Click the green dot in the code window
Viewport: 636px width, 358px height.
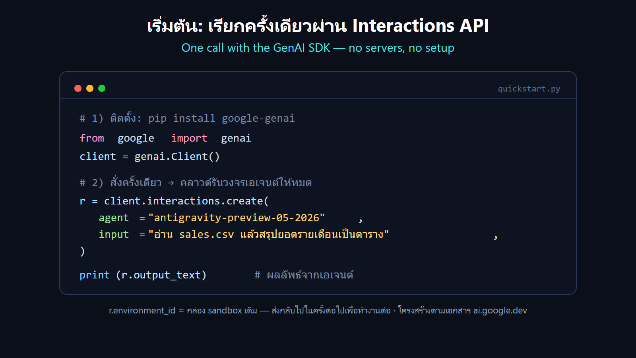[x=102, y=88]
